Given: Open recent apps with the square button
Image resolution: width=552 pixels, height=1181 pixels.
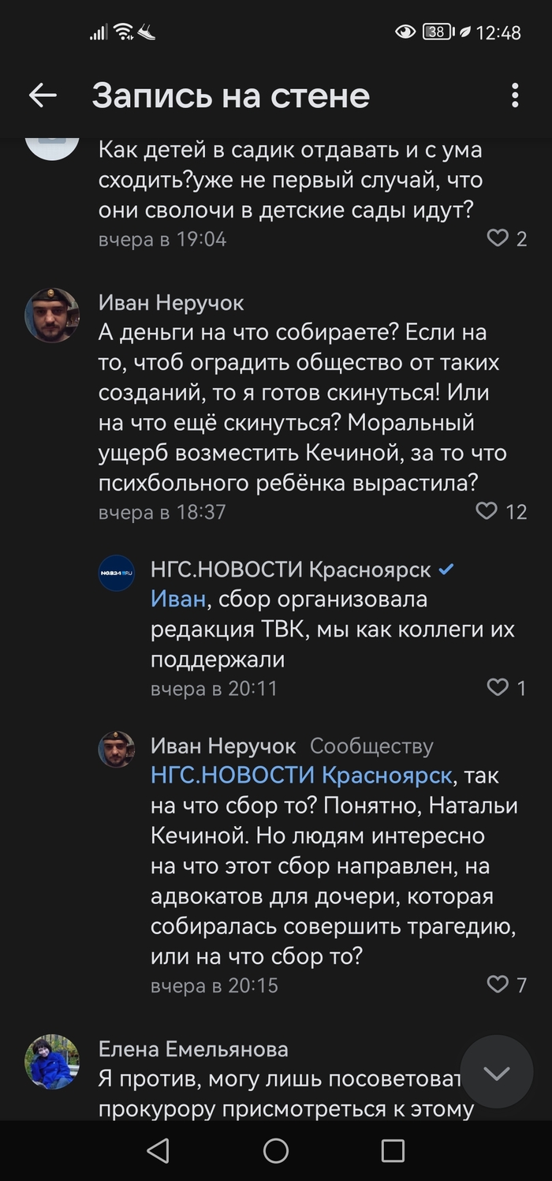Looking at the screenshot, I should [393, 1150].
